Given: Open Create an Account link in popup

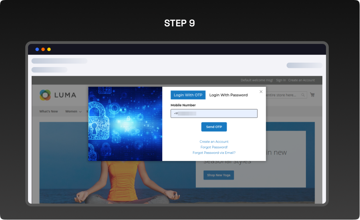Looking at the screenshot, I should [x=214, y=142].
